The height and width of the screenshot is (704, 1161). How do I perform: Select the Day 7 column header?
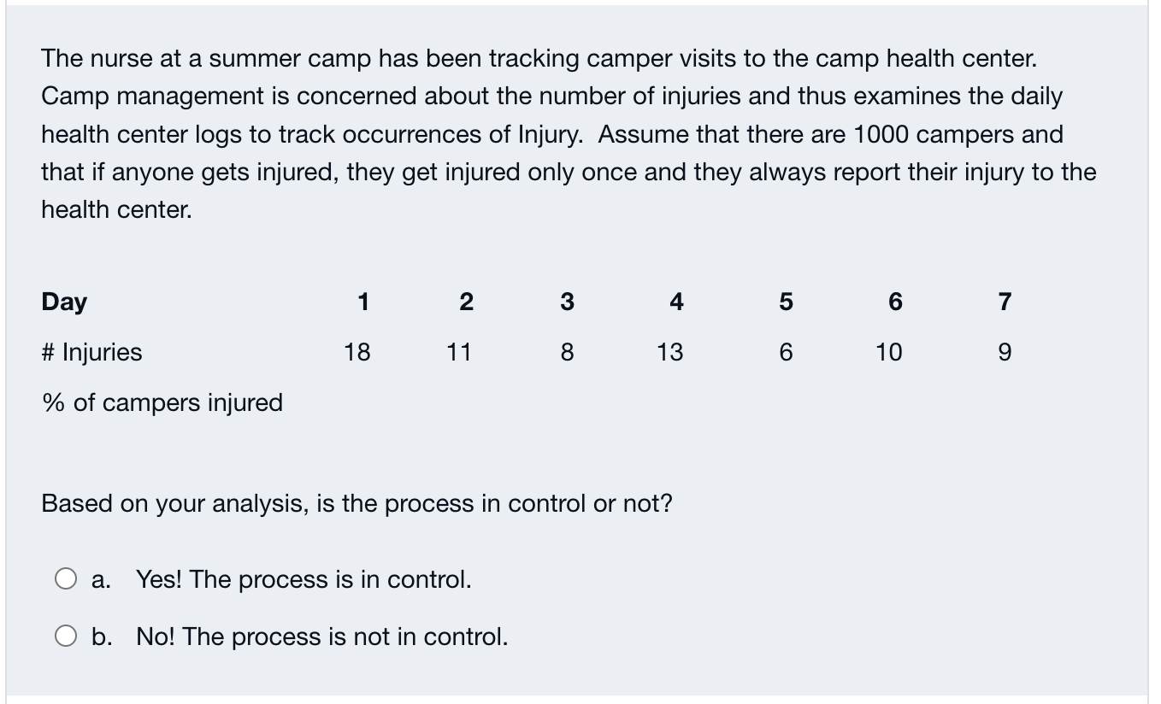[x=1004, y=302]
